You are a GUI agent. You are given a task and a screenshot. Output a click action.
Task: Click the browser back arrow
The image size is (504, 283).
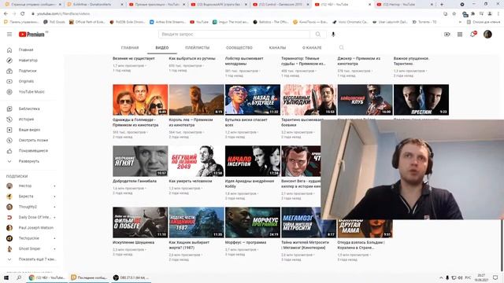click(x=6, y=14)
